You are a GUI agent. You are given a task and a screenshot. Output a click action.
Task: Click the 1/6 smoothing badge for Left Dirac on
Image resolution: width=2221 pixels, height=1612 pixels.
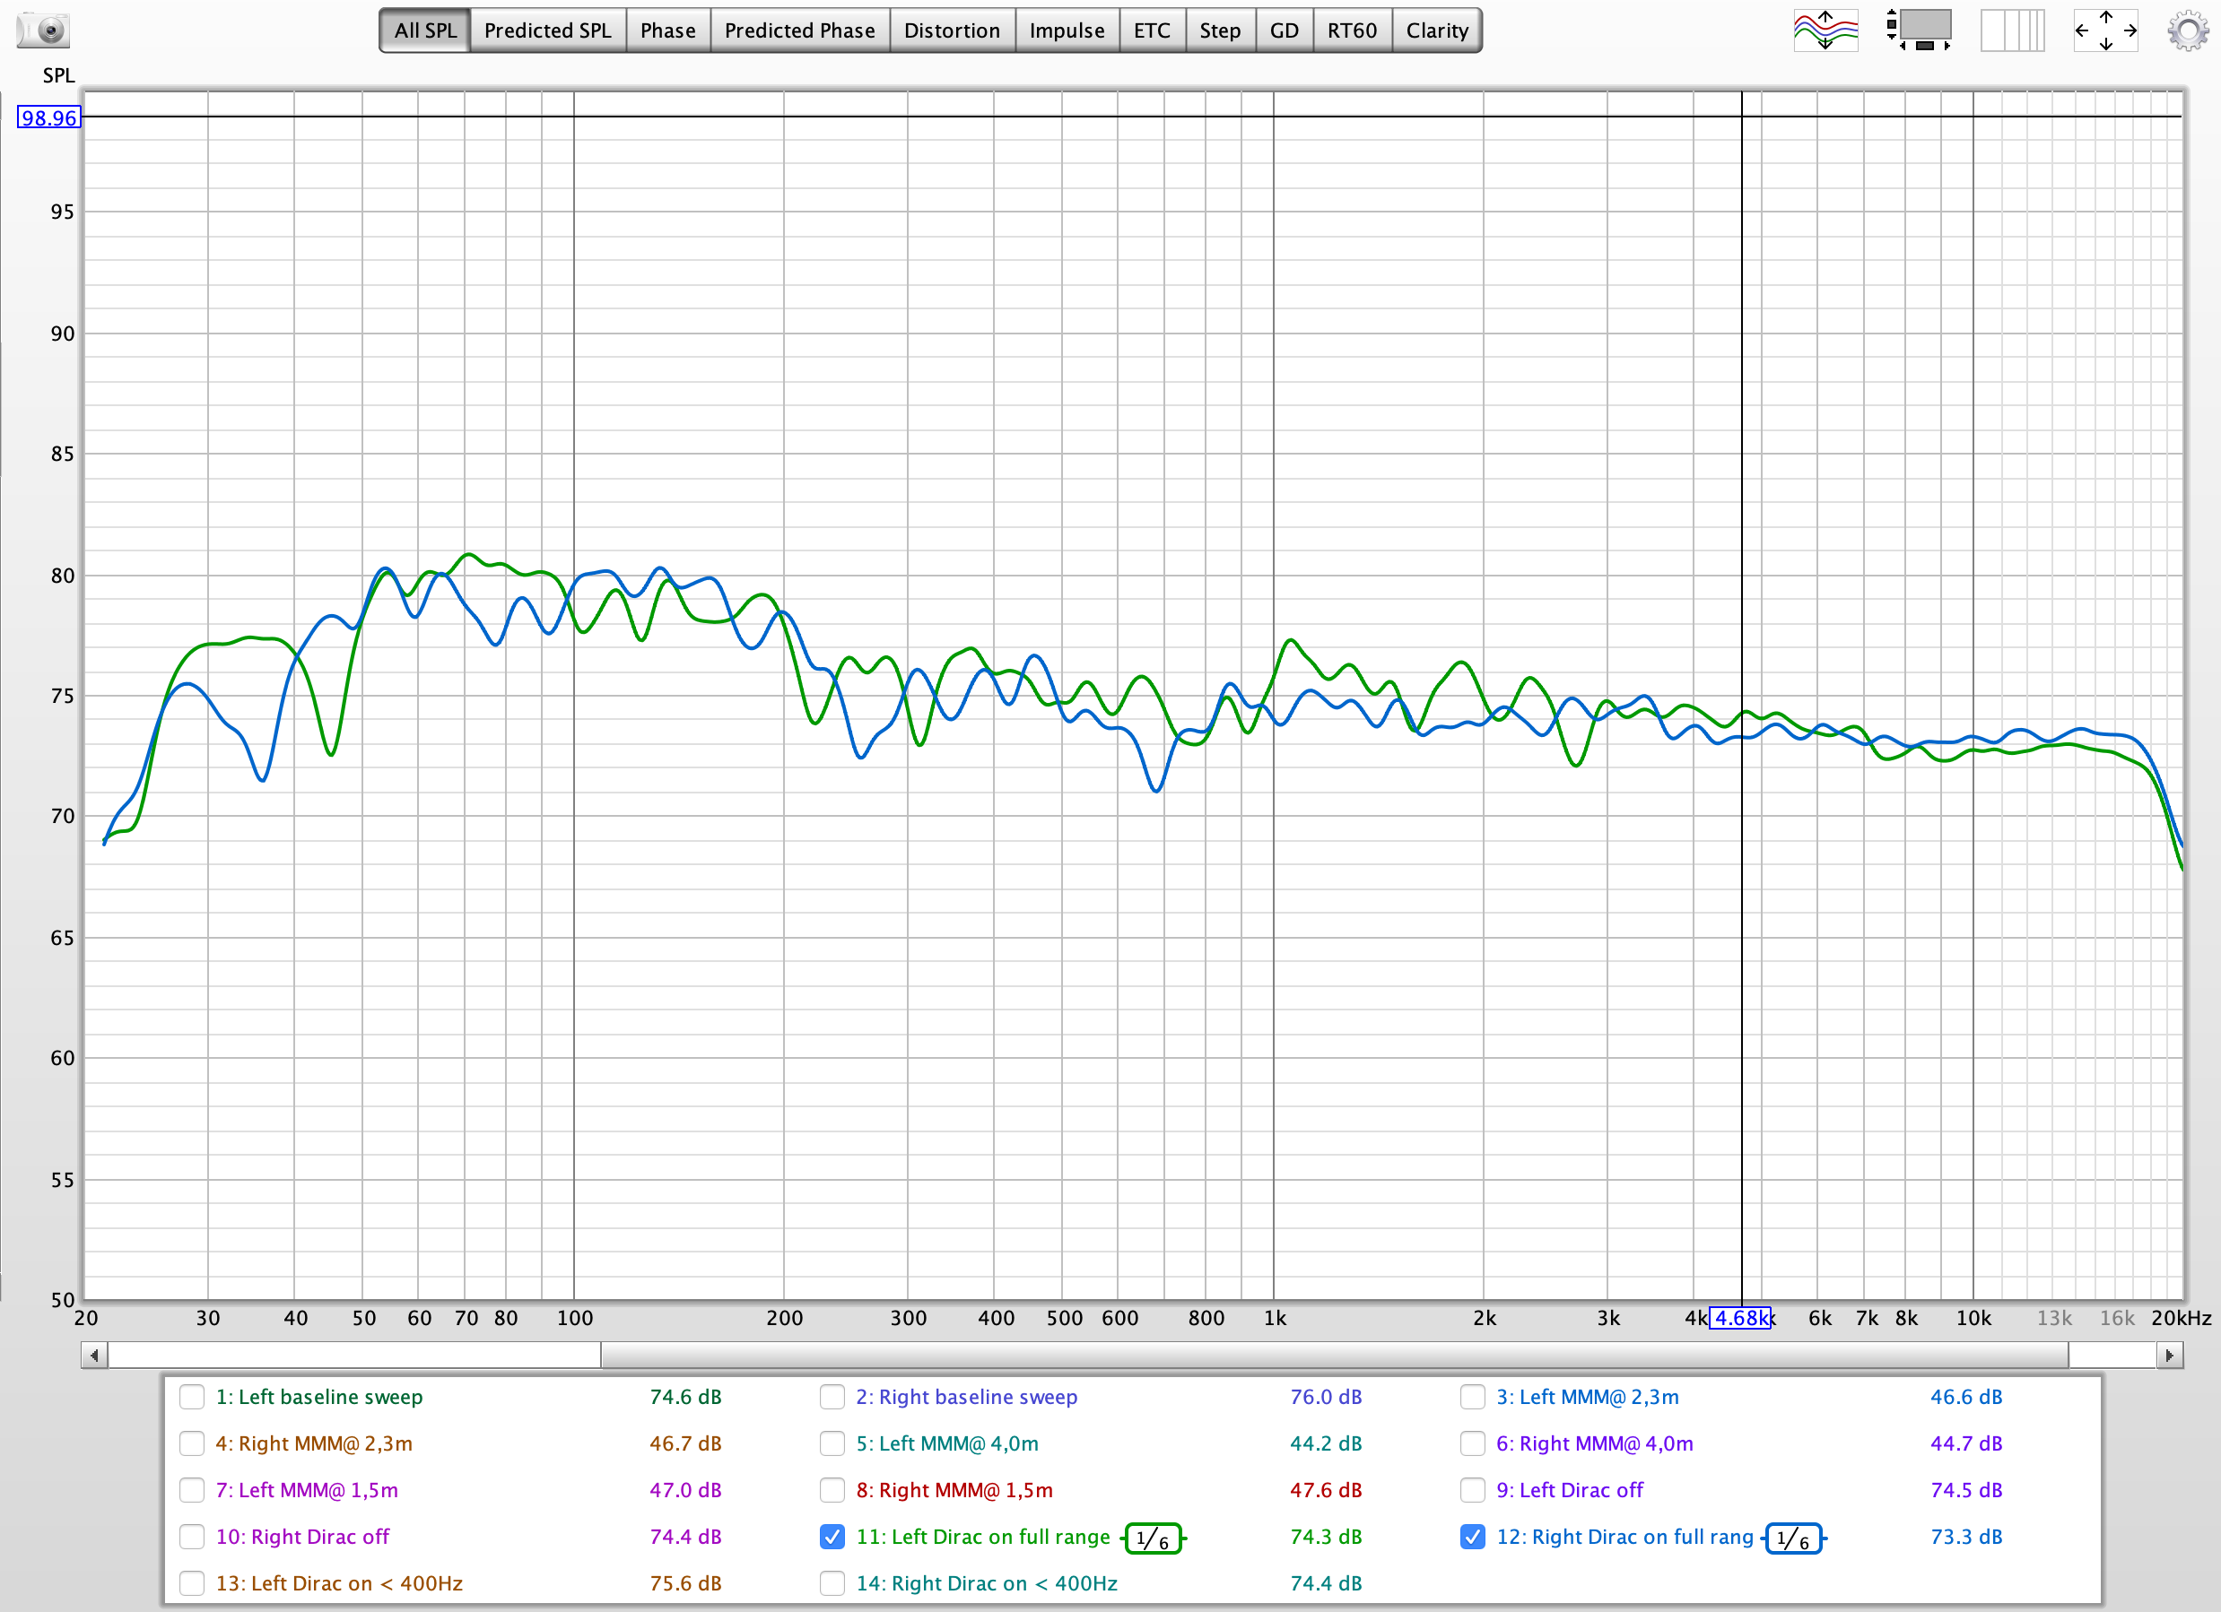click(1153, 1538)
